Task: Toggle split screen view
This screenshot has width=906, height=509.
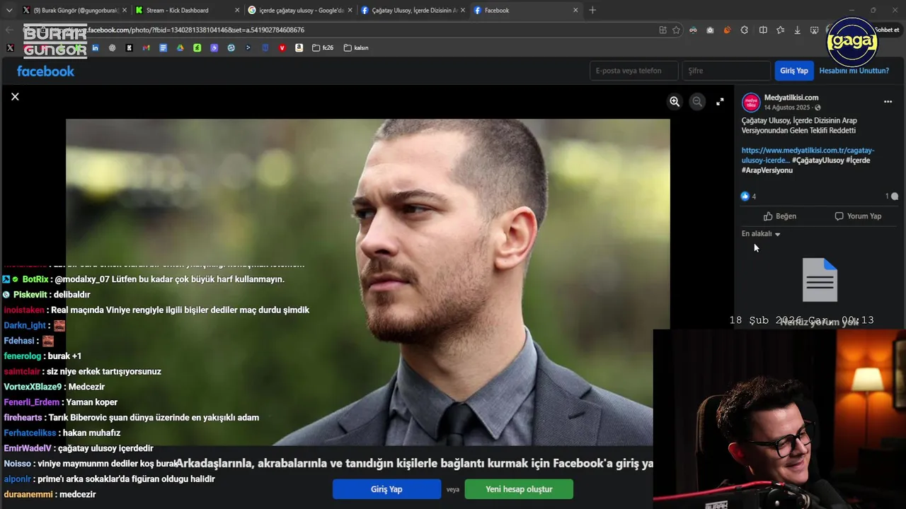Action: click(763, 30)
